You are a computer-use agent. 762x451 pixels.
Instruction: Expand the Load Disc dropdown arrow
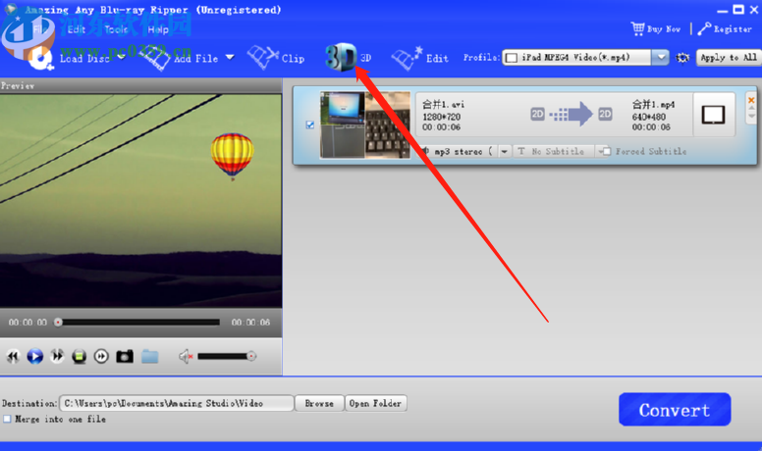tap(121, 57)
